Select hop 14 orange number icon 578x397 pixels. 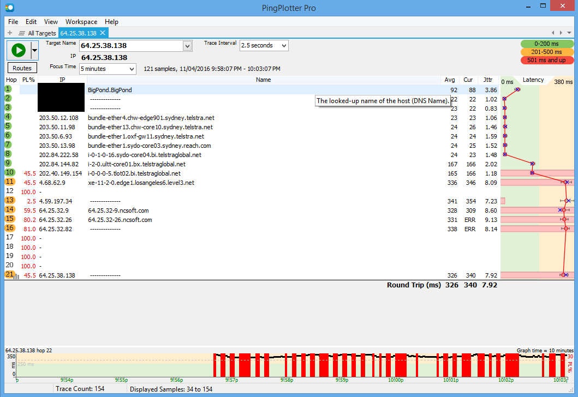10,209
